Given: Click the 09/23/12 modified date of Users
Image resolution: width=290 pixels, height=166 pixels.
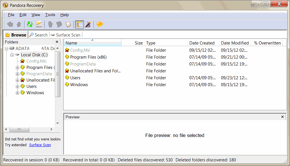Looking at the screenshot, I should [234, 78].
